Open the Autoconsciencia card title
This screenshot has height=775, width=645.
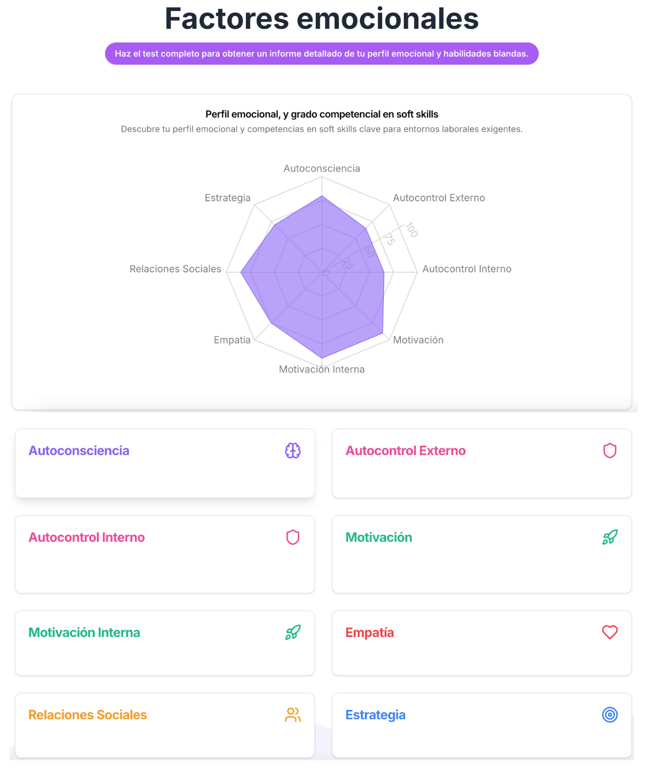(79, 451)
